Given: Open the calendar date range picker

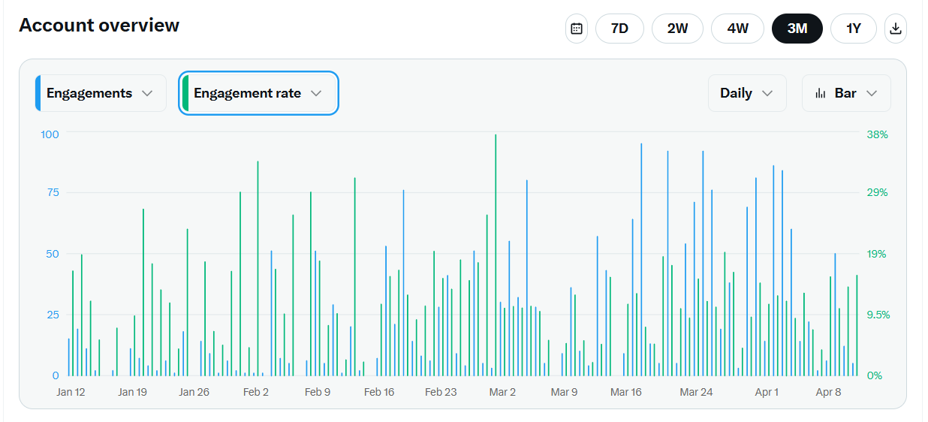Looking at the screenshot, I should (577, 29).
